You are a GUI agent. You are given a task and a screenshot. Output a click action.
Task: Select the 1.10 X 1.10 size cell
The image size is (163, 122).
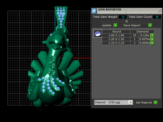click(116, 43)
